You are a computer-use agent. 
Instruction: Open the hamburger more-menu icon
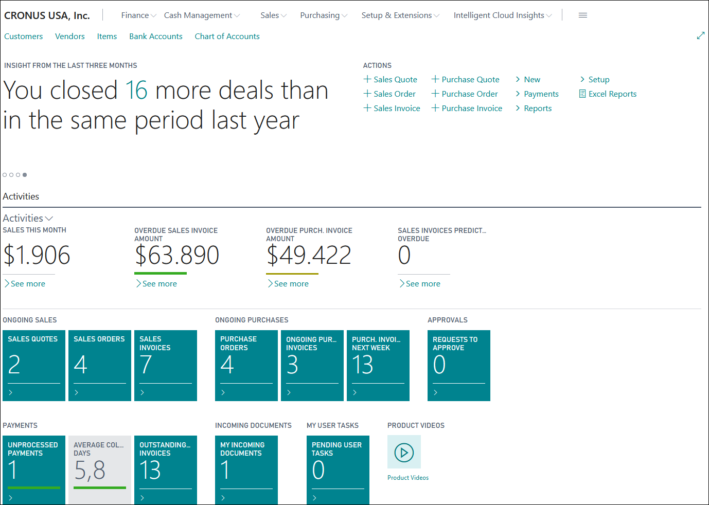click(583, 15)
